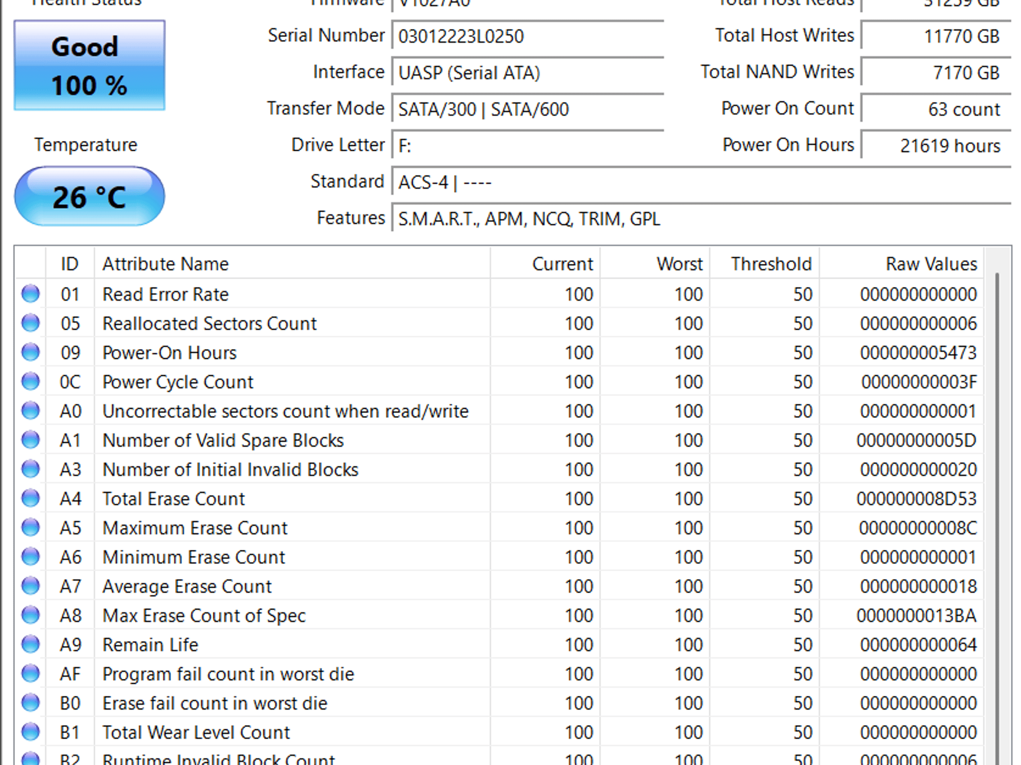Click the status orb for Initial Invalid Blocks
The image size is (1021, 765).
[x=30, y=469]
